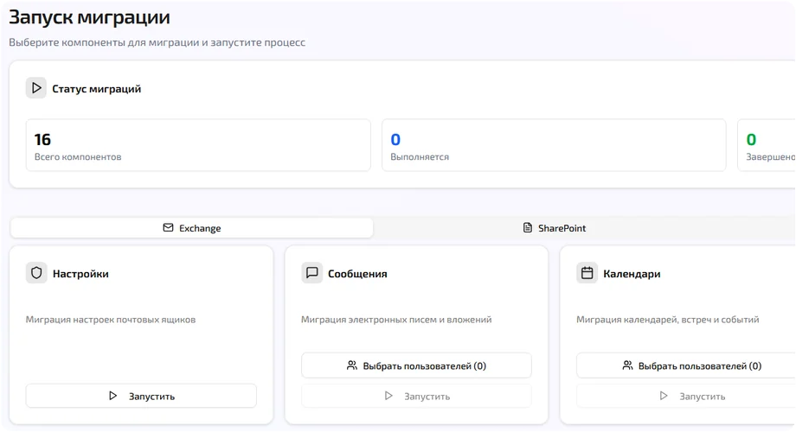Screen dimensions: 796x432
Task: Switch to the Exchange tab
Action: tap(192, 227)
